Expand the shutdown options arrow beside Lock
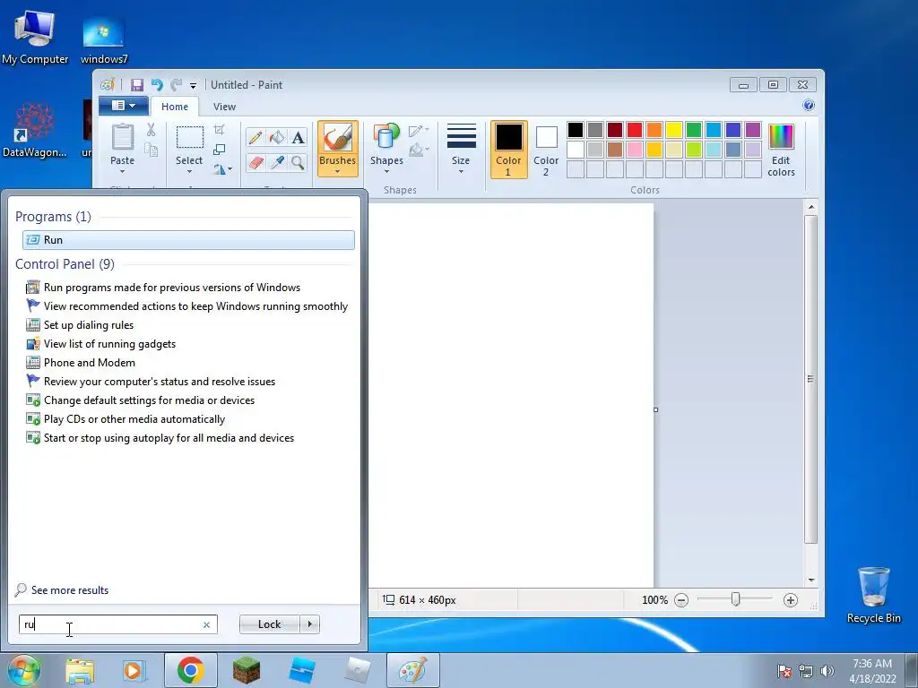This screenshot has width=918, height=688. pyautogui.click(x=309, y=624)
